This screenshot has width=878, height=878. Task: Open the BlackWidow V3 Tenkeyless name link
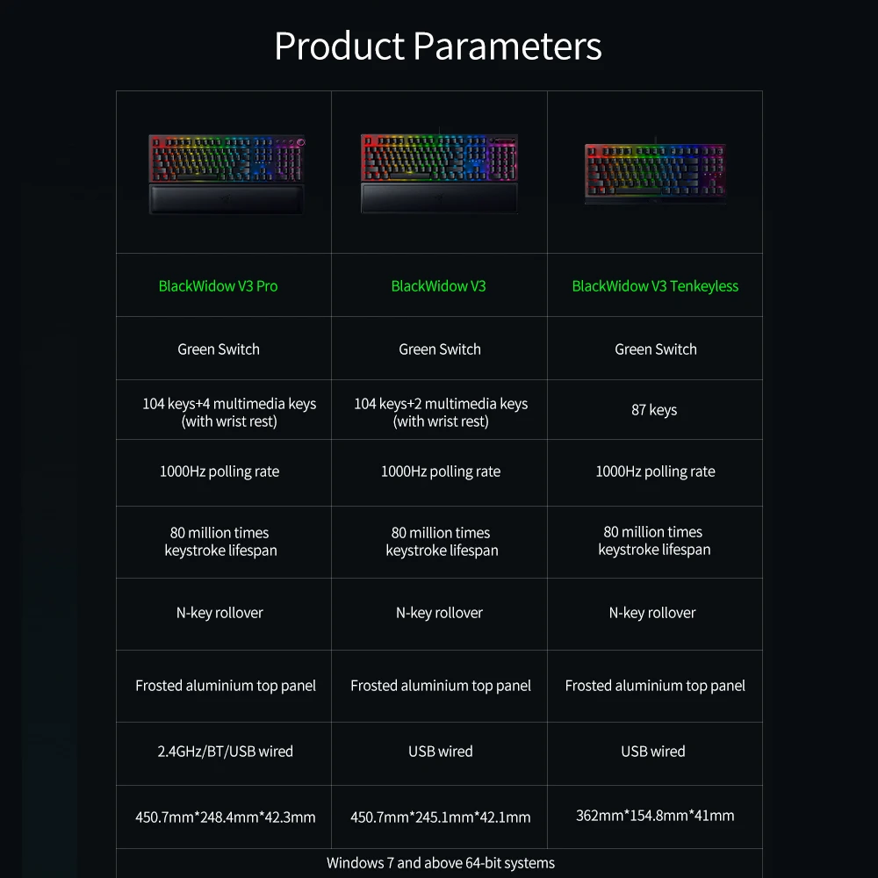point(655,286)
